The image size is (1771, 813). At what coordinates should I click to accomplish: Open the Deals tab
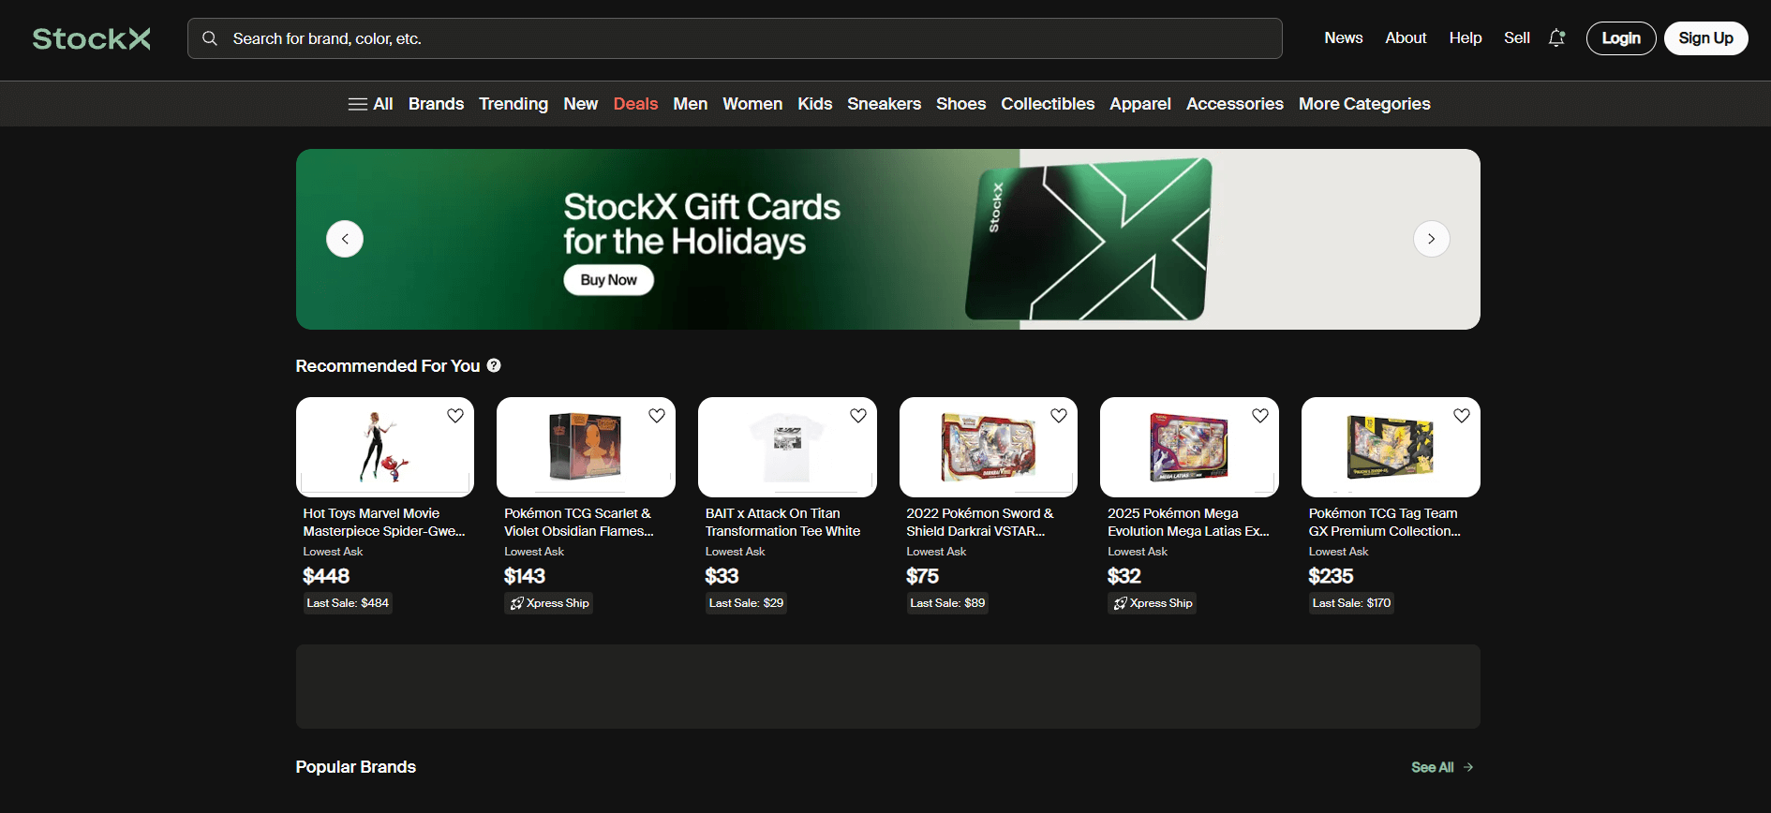point(635,104)
